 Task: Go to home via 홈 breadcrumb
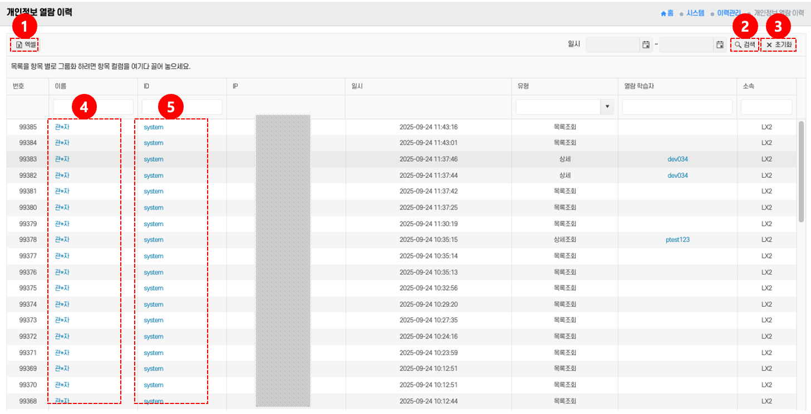coord(667,13)
